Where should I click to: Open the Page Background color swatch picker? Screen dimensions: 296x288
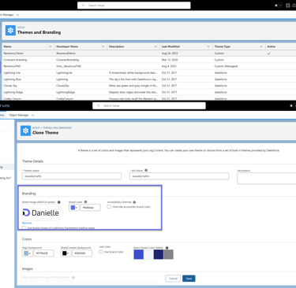click(x=27, y=253)
